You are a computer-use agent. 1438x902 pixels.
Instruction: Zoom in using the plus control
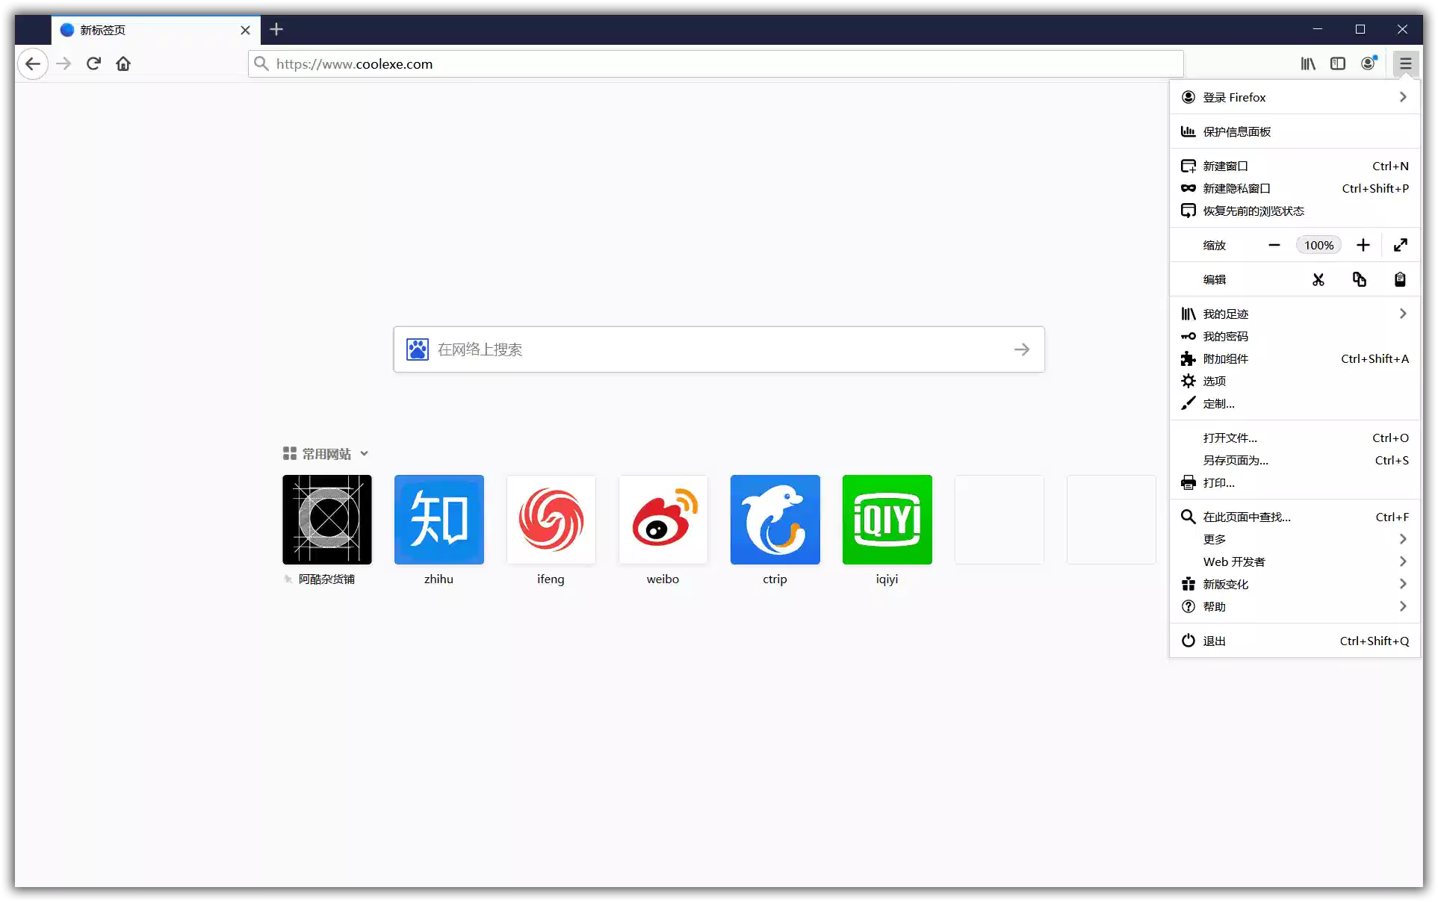(1363, 245)
